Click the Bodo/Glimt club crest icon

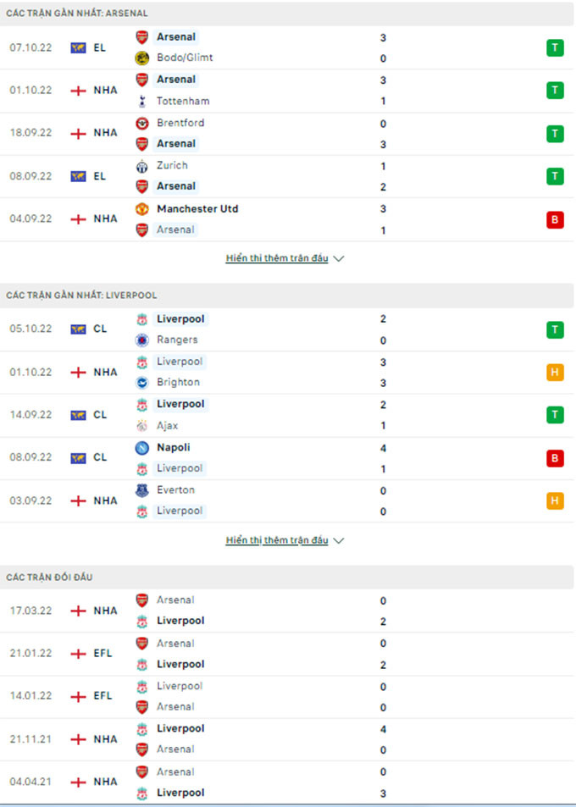pos(142,58)
